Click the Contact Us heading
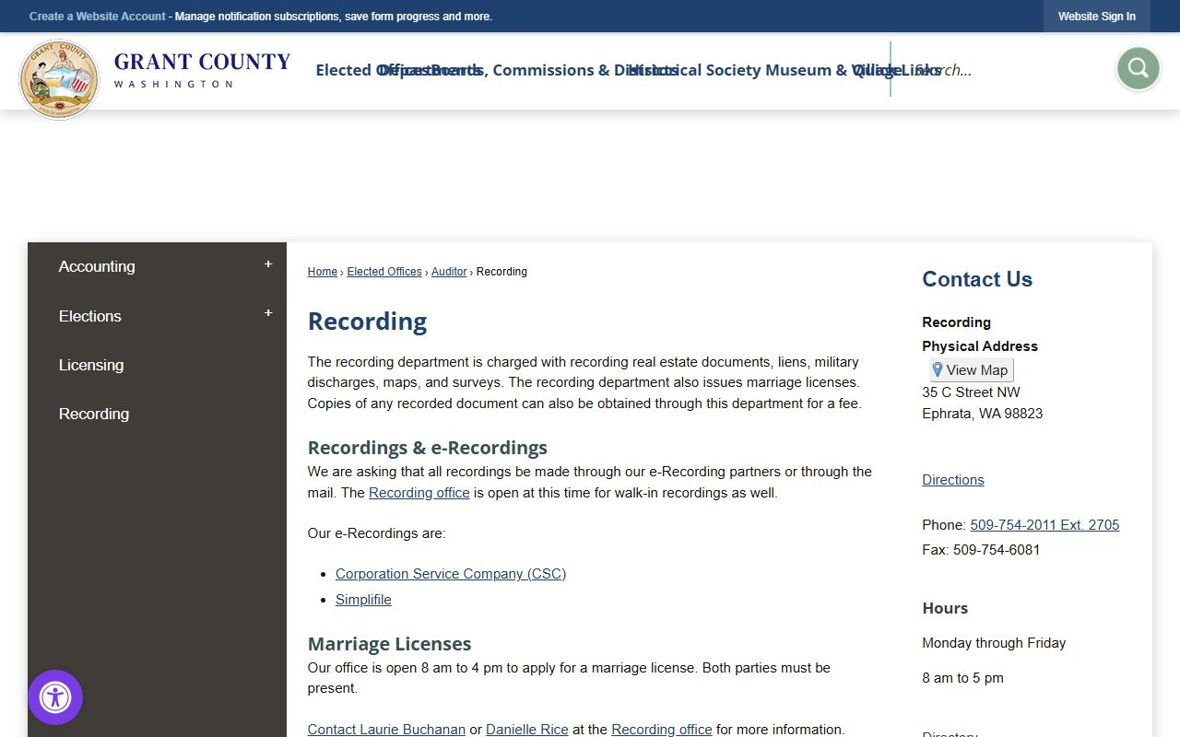1180x737 pixels. point(977,279)
